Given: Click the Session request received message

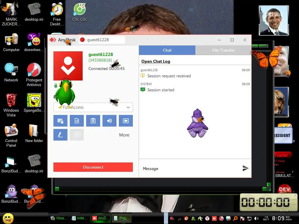Looking at the screenshot, I should point(169,76).
